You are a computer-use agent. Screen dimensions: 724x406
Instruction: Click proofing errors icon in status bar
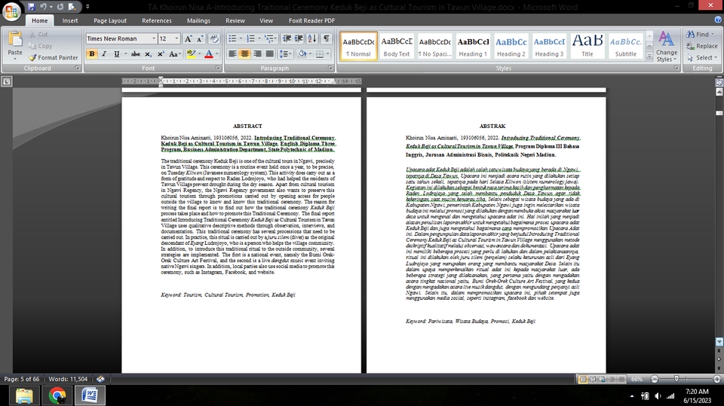coord(100,379)
